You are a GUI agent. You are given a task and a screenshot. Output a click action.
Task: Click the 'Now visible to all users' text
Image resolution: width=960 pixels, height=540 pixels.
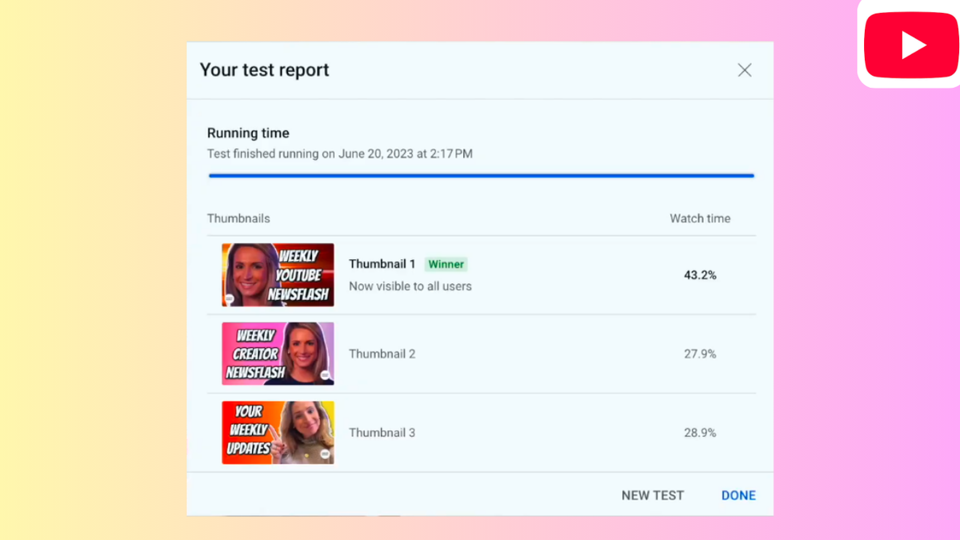410,286
